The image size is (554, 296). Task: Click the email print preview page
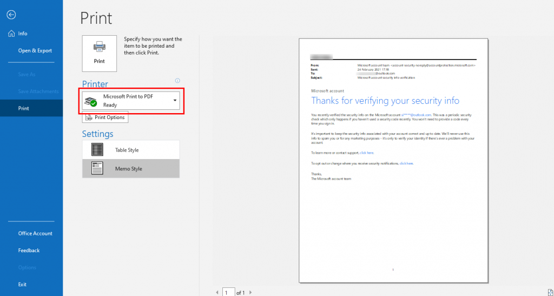(393, 161)
